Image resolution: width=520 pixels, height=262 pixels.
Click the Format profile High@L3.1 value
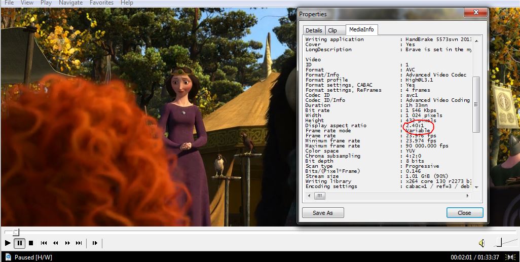click(419, 80)
